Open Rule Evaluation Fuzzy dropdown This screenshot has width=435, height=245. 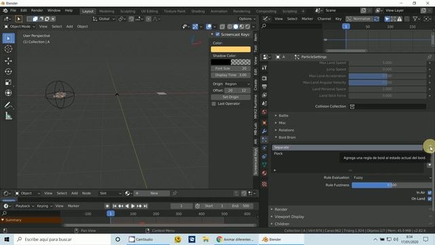click(x=391, y=178)
